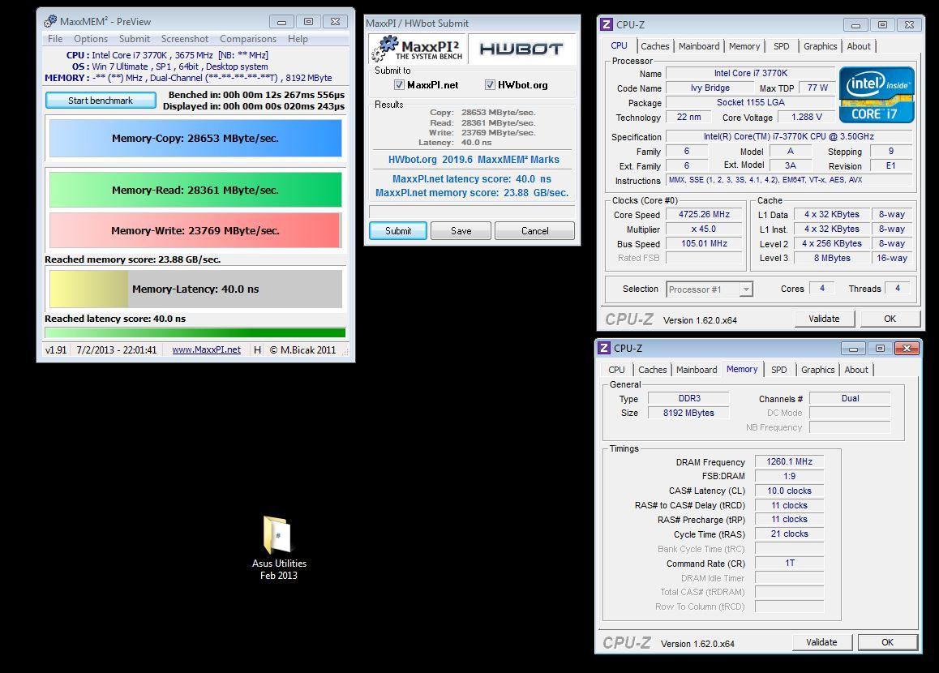The image size is (939, 673).
Task: Switch to About tab in lower CPU-Z
Action: point(855,370)
